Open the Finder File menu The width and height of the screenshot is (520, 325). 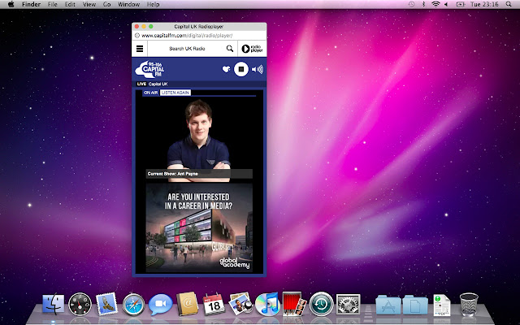coord(52,5)
